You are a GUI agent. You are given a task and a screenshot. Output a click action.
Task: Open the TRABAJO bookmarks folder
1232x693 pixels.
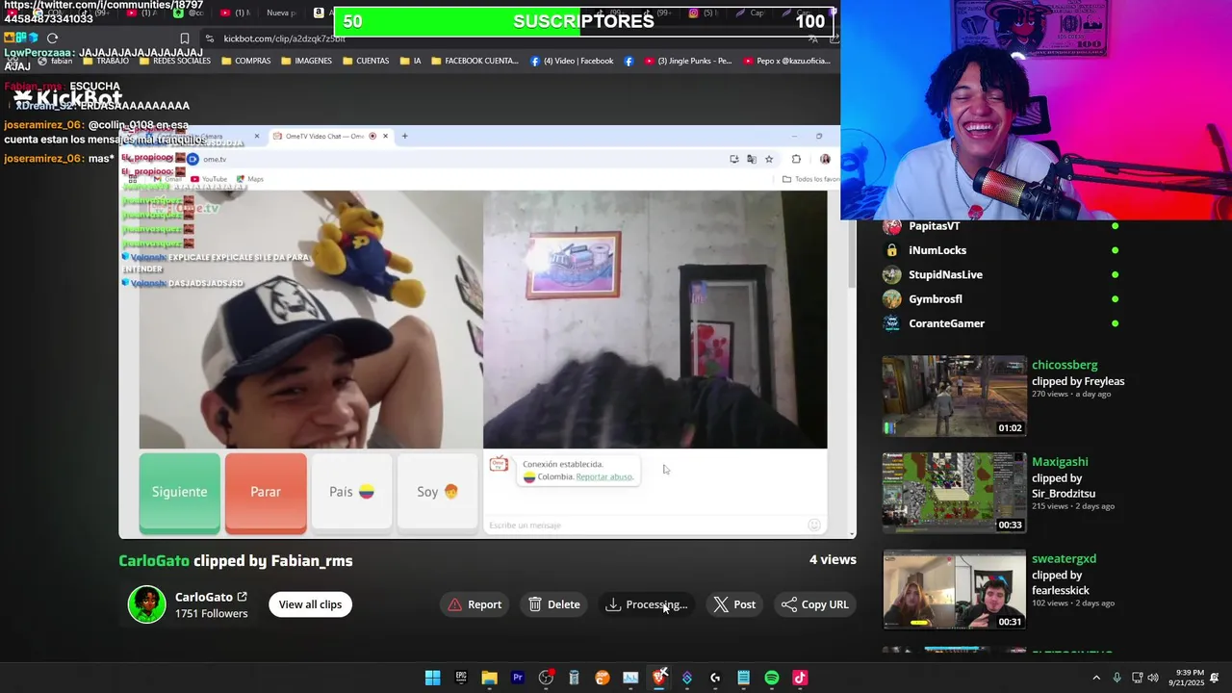pyautogui.click(x=105, y=61)
